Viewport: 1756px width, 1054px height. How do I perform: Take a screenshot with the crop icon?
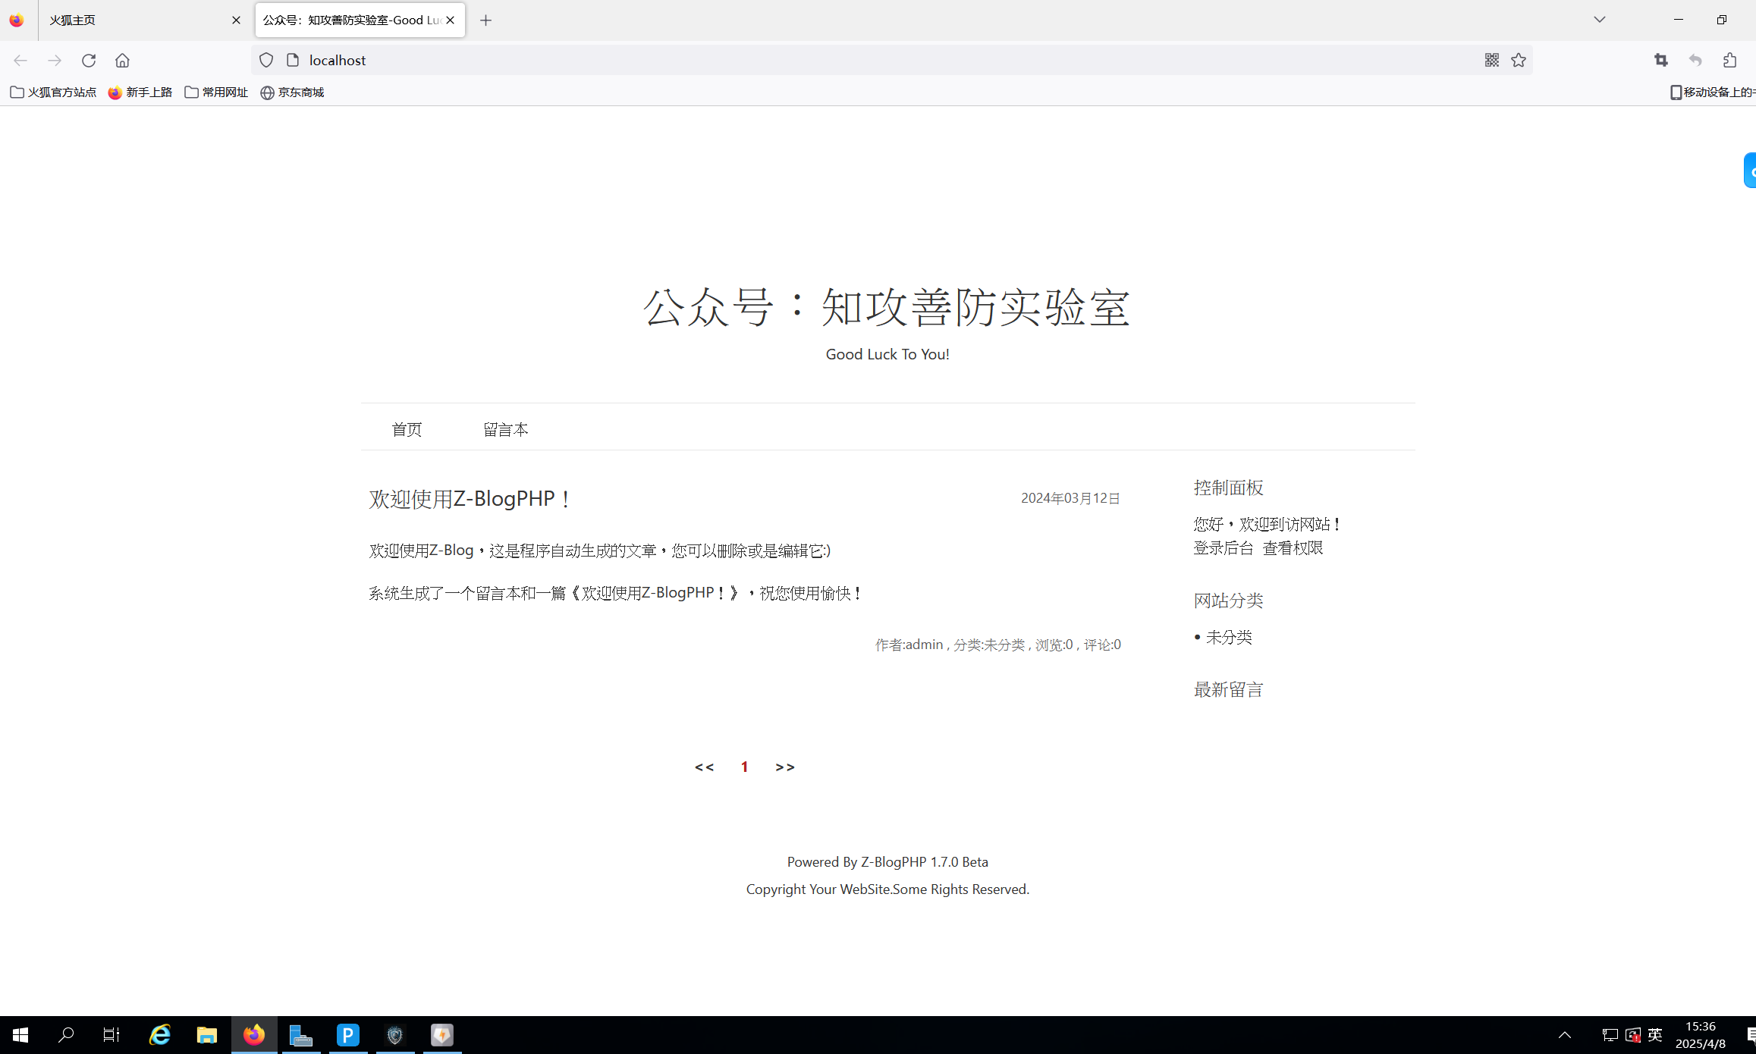coord(1660,60)
